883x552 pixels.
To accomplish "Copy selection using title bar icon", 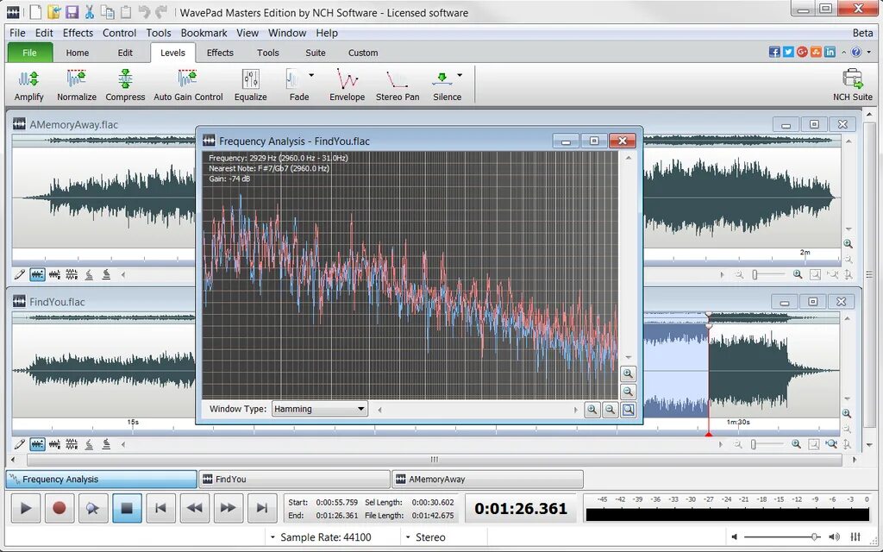I will pyautogui.click(x=107, y=12).
